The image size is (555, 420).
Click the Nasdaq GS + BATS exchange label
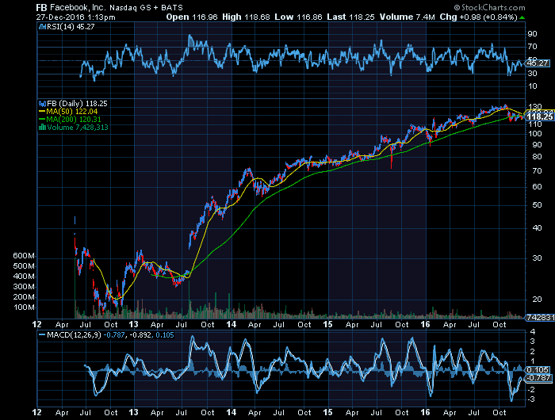146,7
